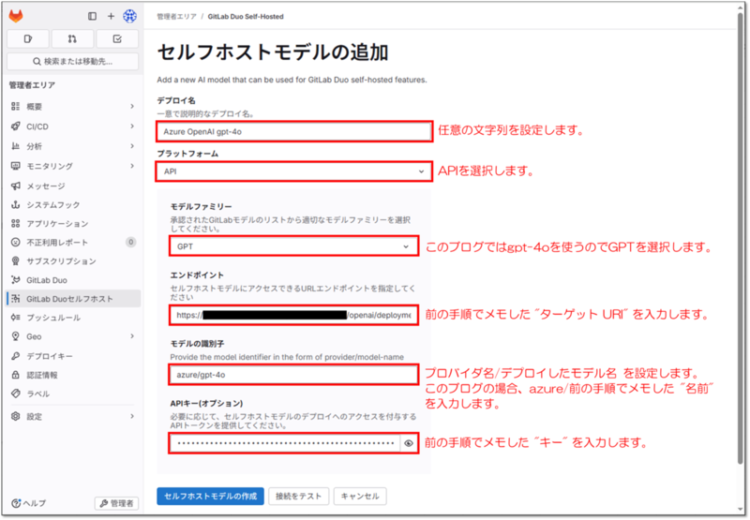Click the モデルの識別子 azure/gpt-4o field
This screenshot has height=520, width=750.
[x=293, y=375]
